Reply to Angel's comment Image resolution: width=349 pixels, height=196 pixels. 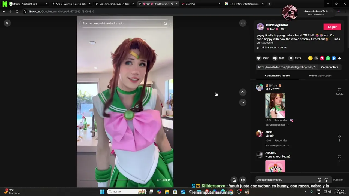coord(281,140)
